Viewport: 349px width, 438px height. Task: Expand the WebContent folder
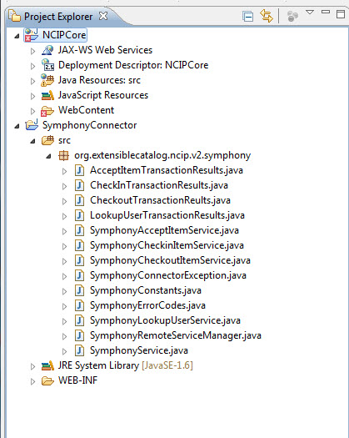[x=32, y=111]
